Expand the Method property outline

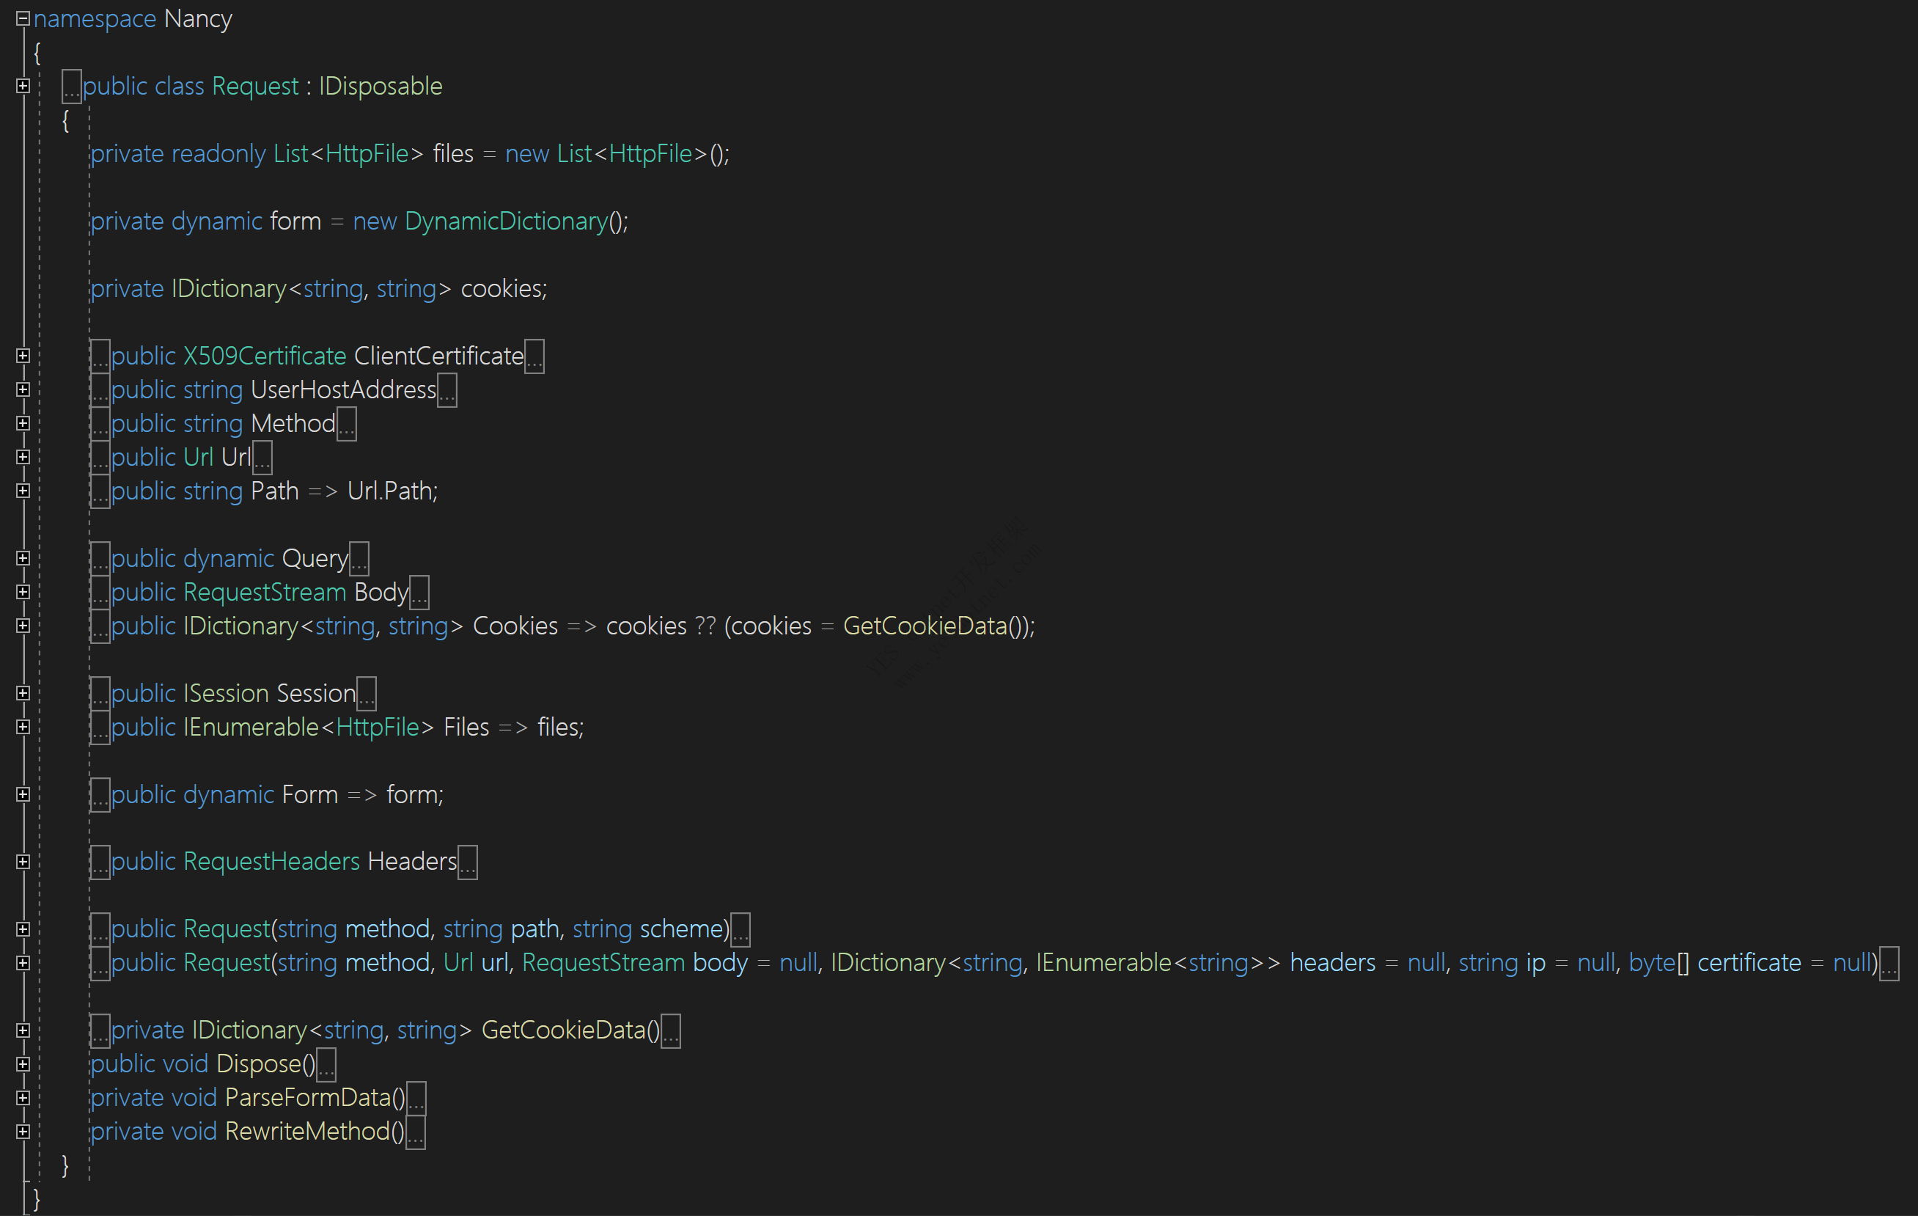[23, 423]
